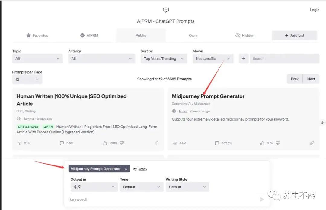
Task: Click globe icon in Midjourney card
Action: pos(174,111)
